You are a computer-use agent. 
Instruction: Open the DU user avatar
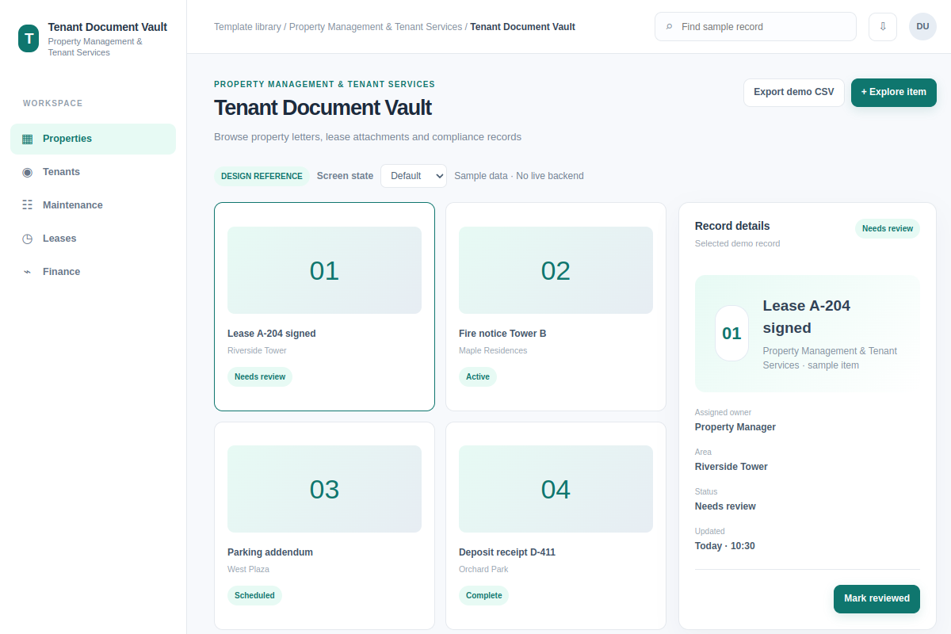(x=922, y=26)
